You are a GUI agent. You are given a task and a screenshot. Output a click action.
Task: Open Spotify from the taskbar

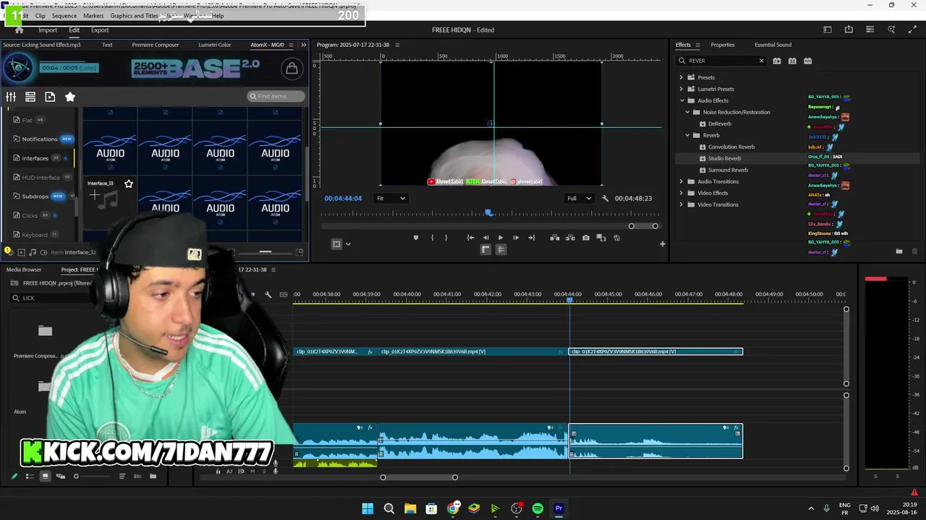click(x=538, y=508)
